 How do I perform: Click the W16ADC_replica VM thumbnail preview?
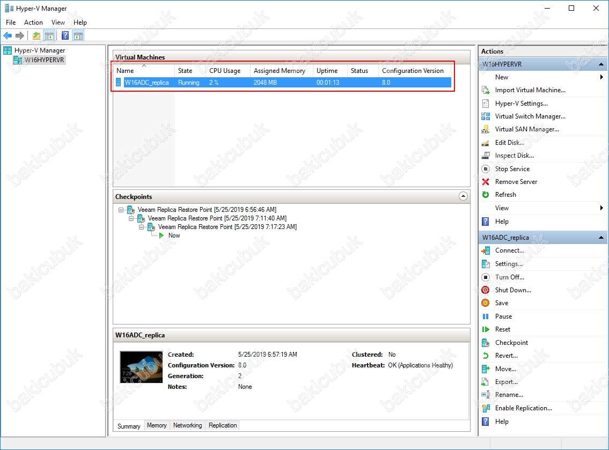141,367
